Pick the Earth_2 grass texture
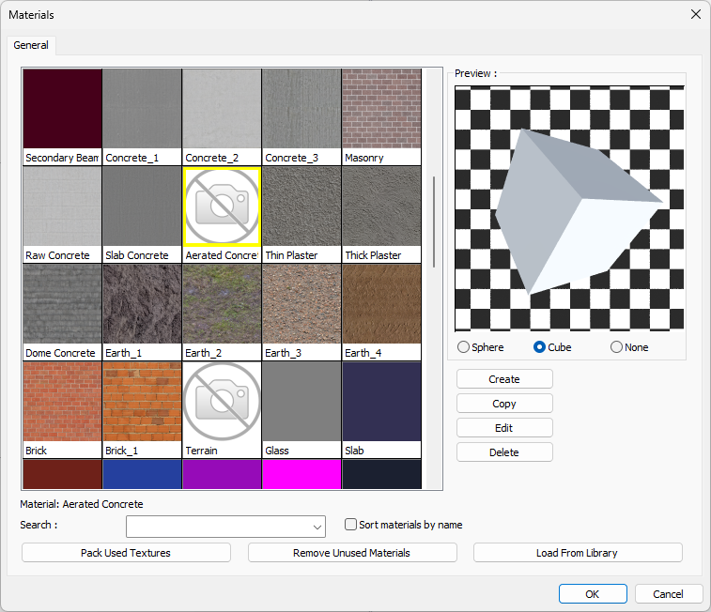 pyautogui.click(x=222, y=305)
